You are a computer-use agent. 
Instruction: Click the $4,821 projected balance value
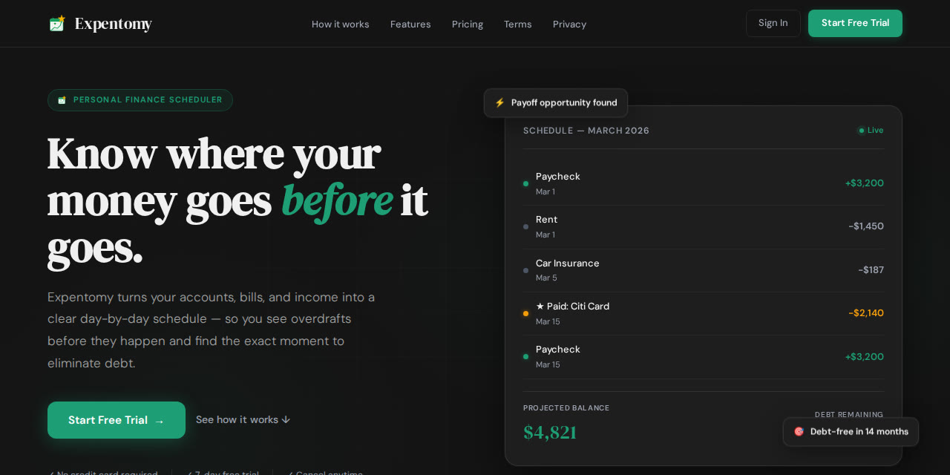(x=550, y=433)
